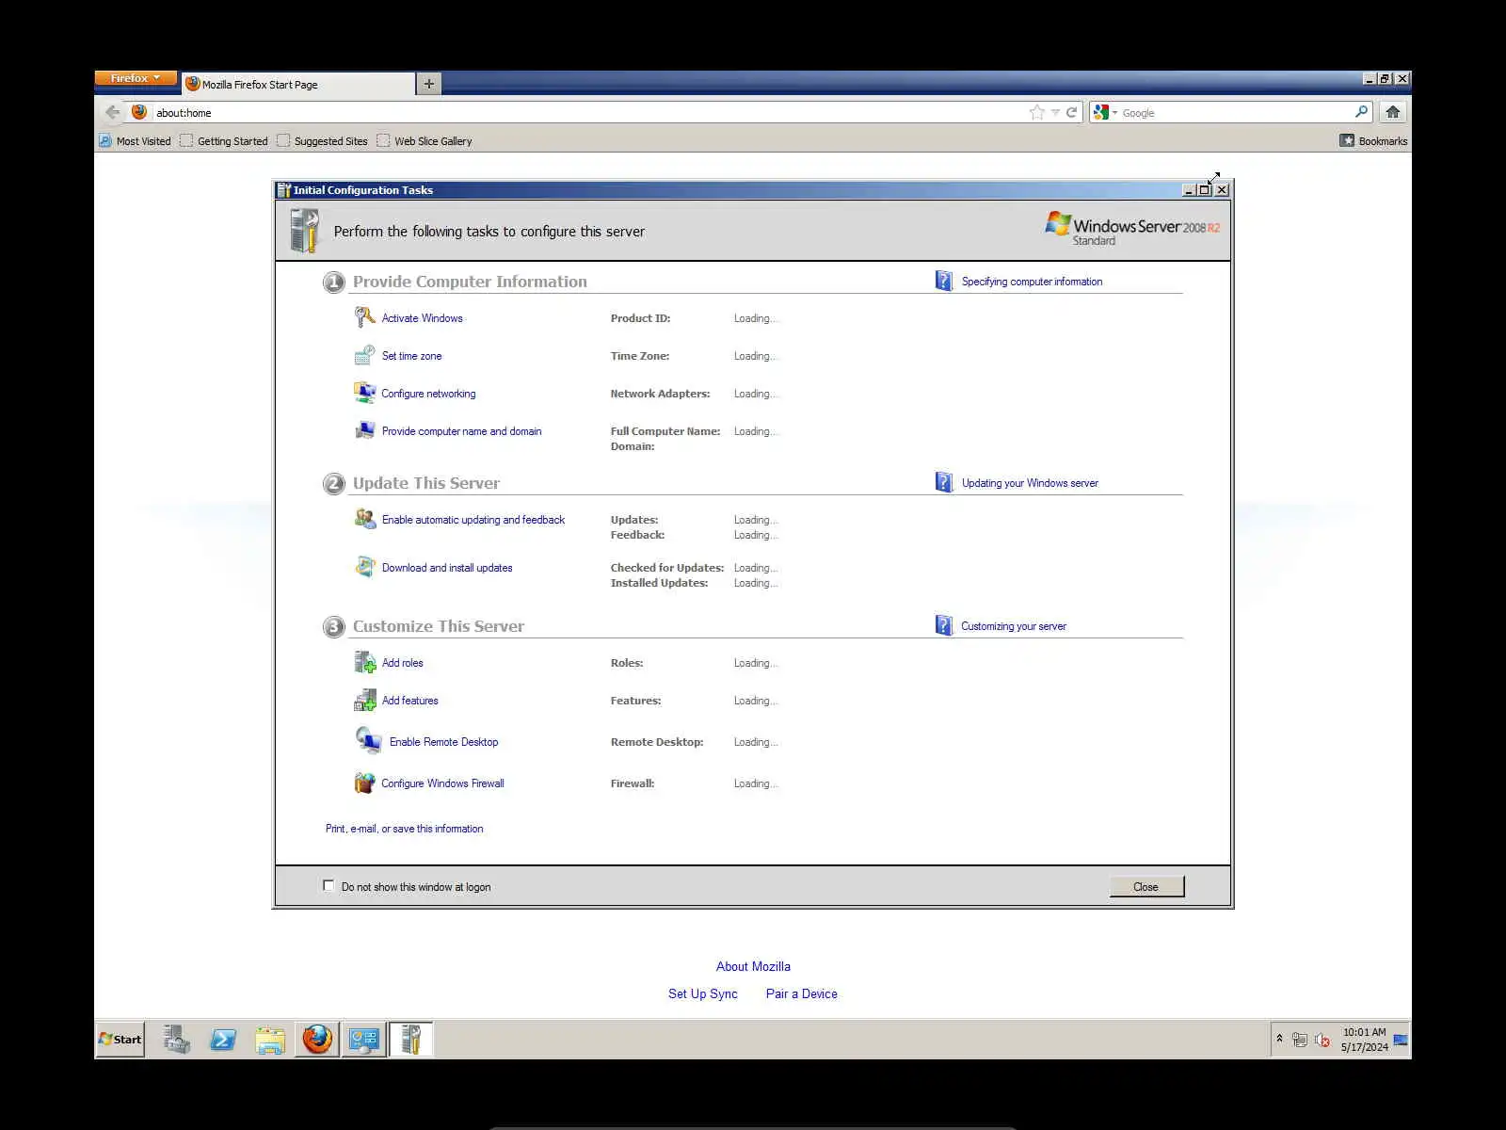1506x1130 pixels.
Task: Click the search magnifier in the Google box
Action: click(x=1361, y=112)
